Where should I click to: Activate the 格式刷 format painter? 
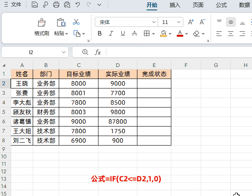click(42, 27)
